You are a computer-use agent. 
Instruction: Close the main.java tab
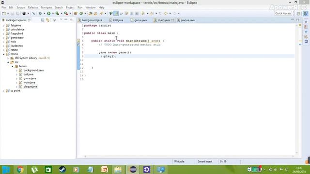[172, 20]
